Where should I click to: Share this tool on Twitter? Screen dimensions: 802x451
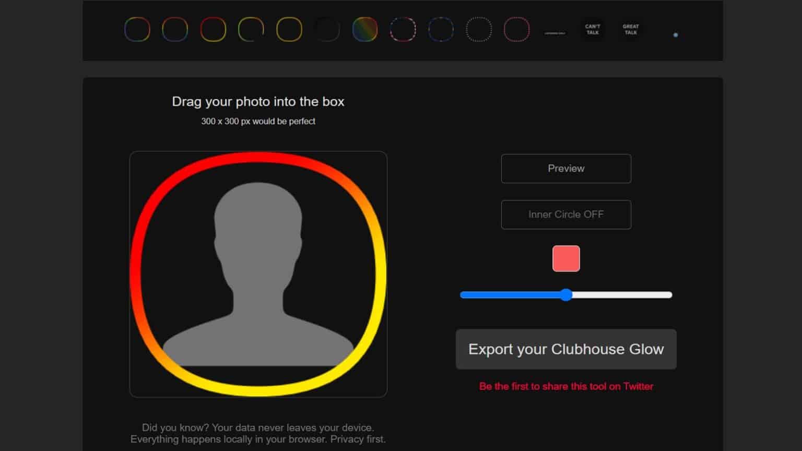[x=566, y=386]
